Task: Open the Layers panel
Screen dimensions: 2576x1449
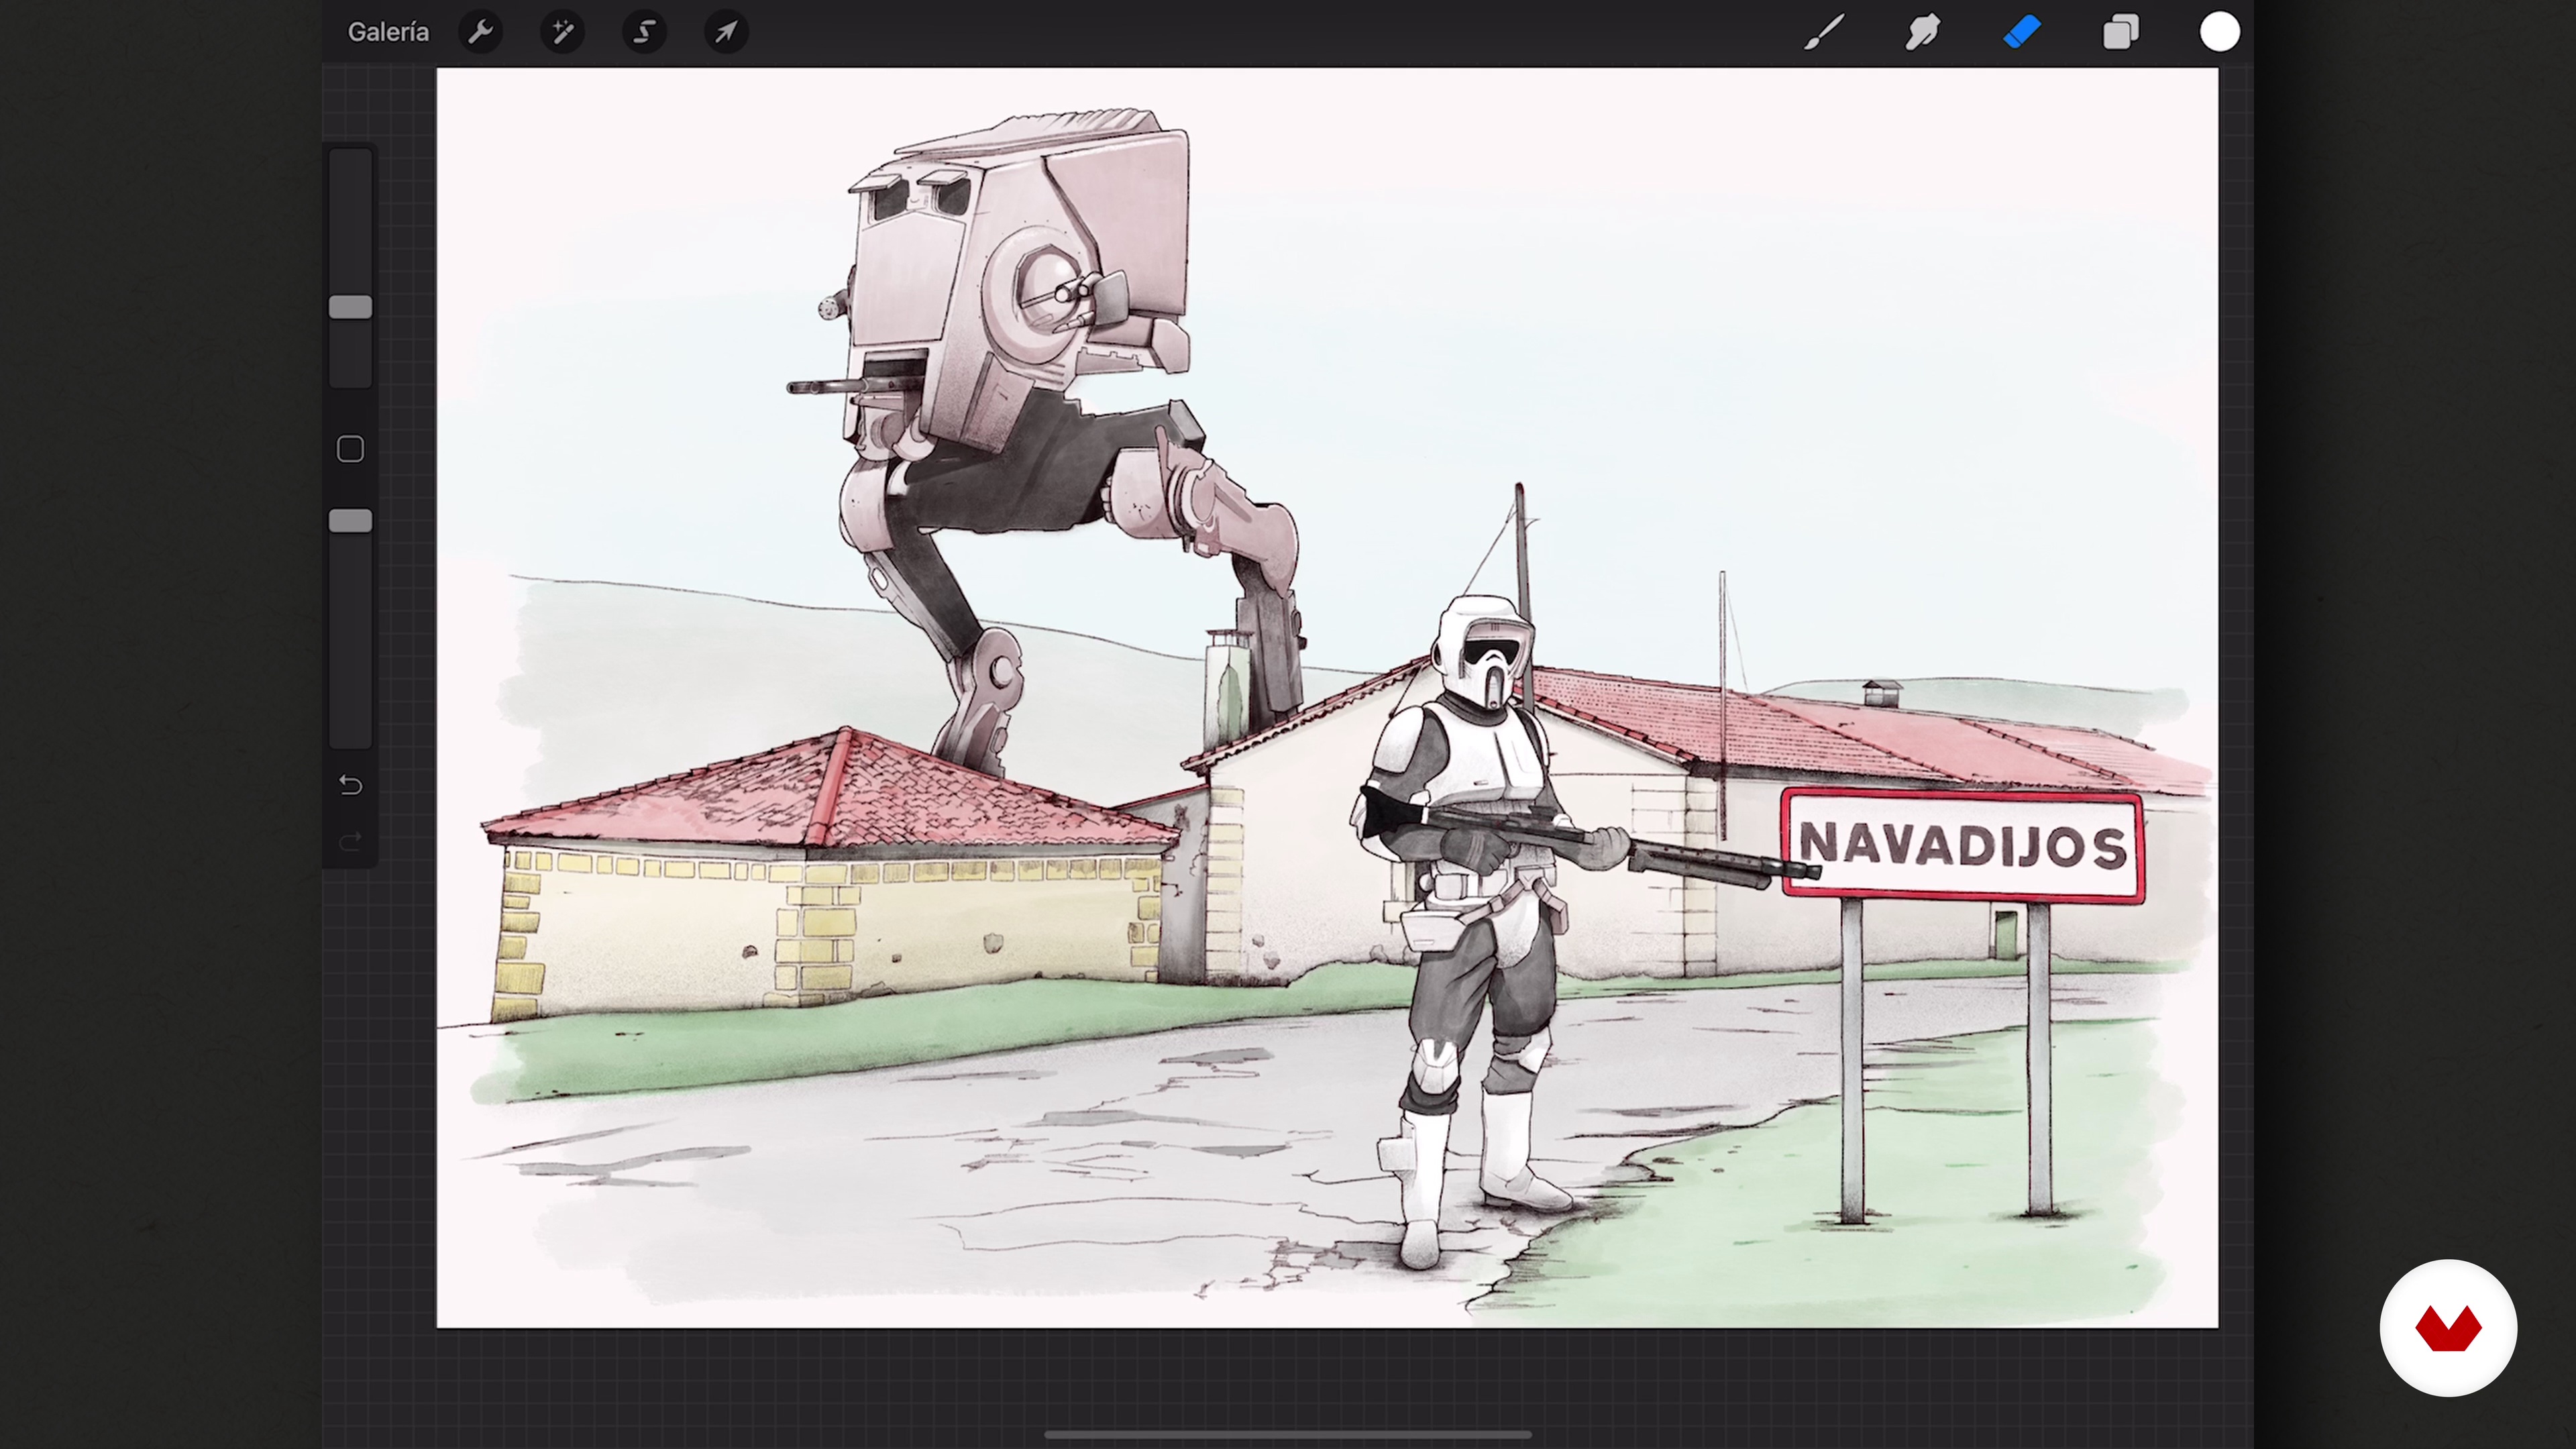Action: (x=2121, y=32)
